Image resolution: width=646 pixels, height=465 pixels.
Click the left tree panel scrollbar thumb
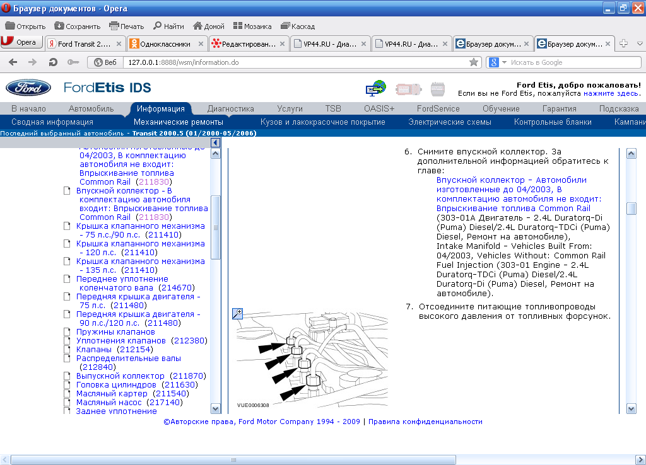pos(215,227)
